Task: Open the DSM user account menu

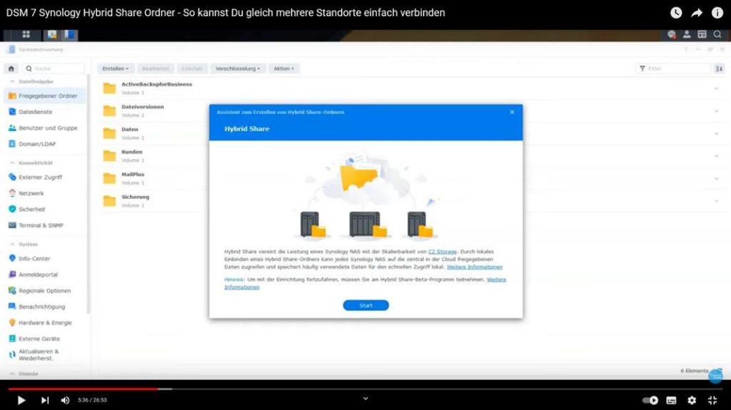Action: click(687, 34)
